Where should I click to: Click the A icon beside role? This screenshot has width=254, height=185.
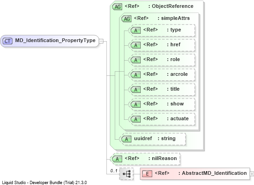136,60
